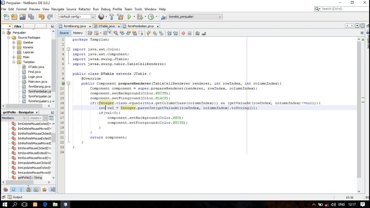Toggle Show Non-Public Members lock in Navigator
The image size is (370, 208).
click(28, 190)
